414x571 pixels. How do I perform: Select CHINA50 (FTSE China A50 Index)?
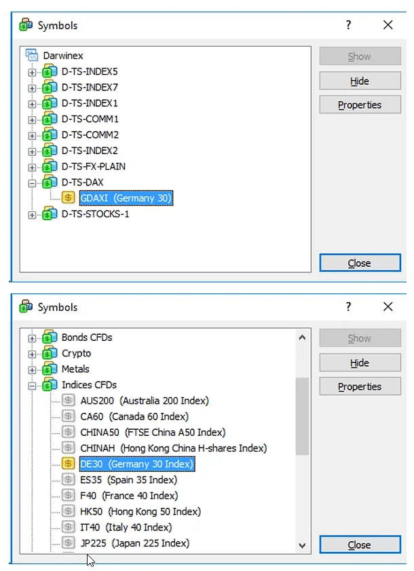pos(153,432)
